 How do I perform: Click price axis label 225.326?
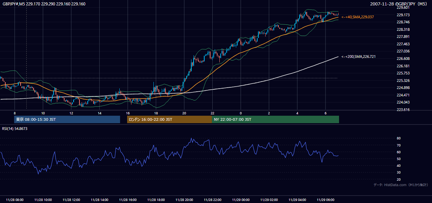point(403,81)
